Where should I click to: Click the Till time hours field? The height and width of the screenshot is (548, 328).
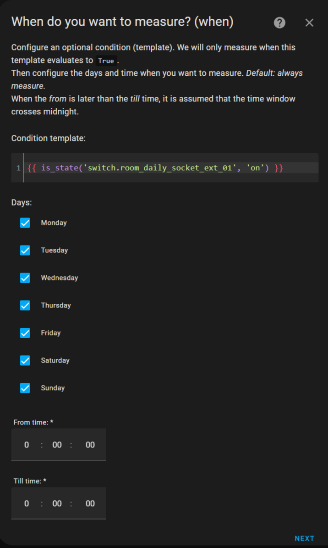coord(27,503)
